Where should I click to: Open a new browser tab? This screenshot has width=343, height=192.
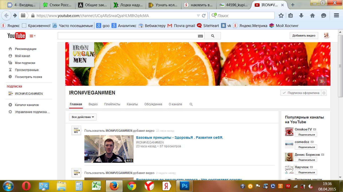(x=293, y=5)
